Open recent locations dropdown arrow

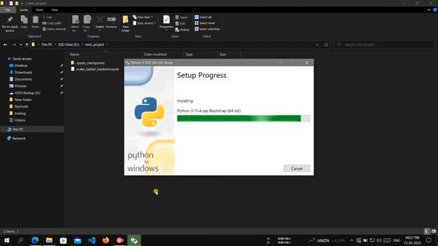pyautogui.click(x=21, y=44)
